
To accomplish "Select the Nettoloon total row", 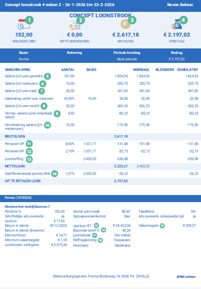I will click(100, 166).
